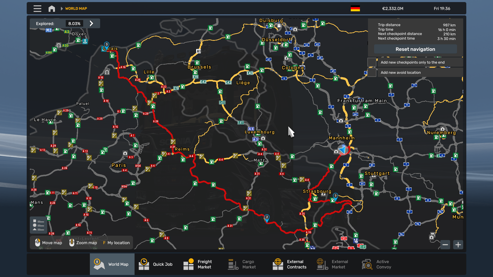The height and width of the screenshot is (277, 493).
Task: Select checkpoint 3 marker at Calais
Action: (107, 45)
